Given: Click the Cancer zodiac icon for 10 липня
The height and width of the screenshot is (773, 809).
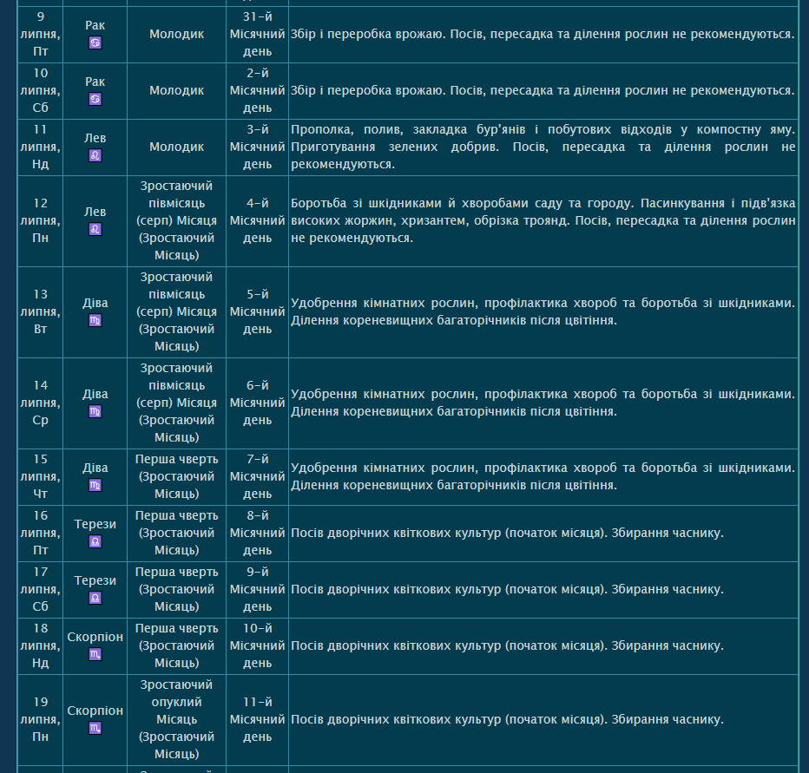Looking at the screenshot, I should pos(95,100).
